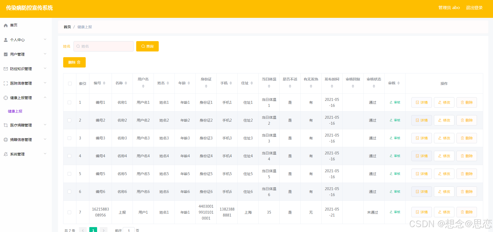Screen dimensions: 493x232
Task: Check the row 编号3 checkbox
Action: click(69, 138)
